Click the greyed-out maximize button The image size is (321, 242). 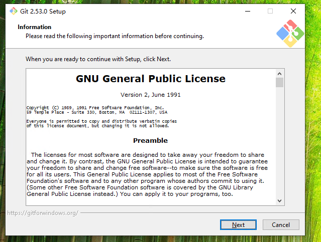click(x=270, y=11)
